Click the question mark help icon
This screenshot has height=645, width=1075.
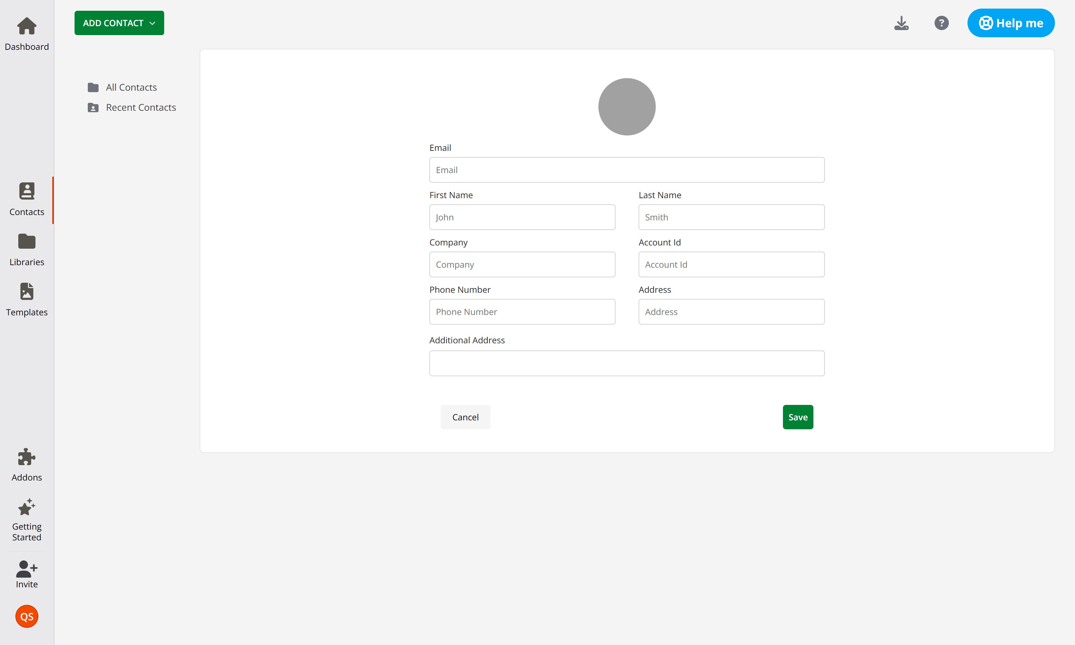point(941,23)
